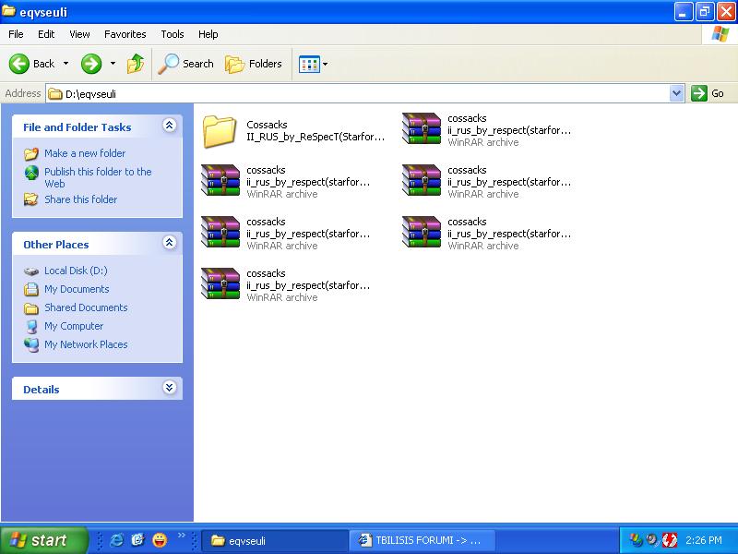Open the Views dropdown arrow
The image size is (738, 554).
[326, 64]
